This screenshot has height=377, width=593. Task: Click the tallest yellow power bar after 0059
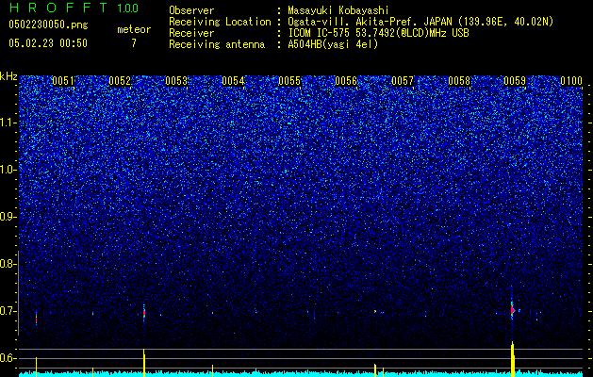(513, 359)
